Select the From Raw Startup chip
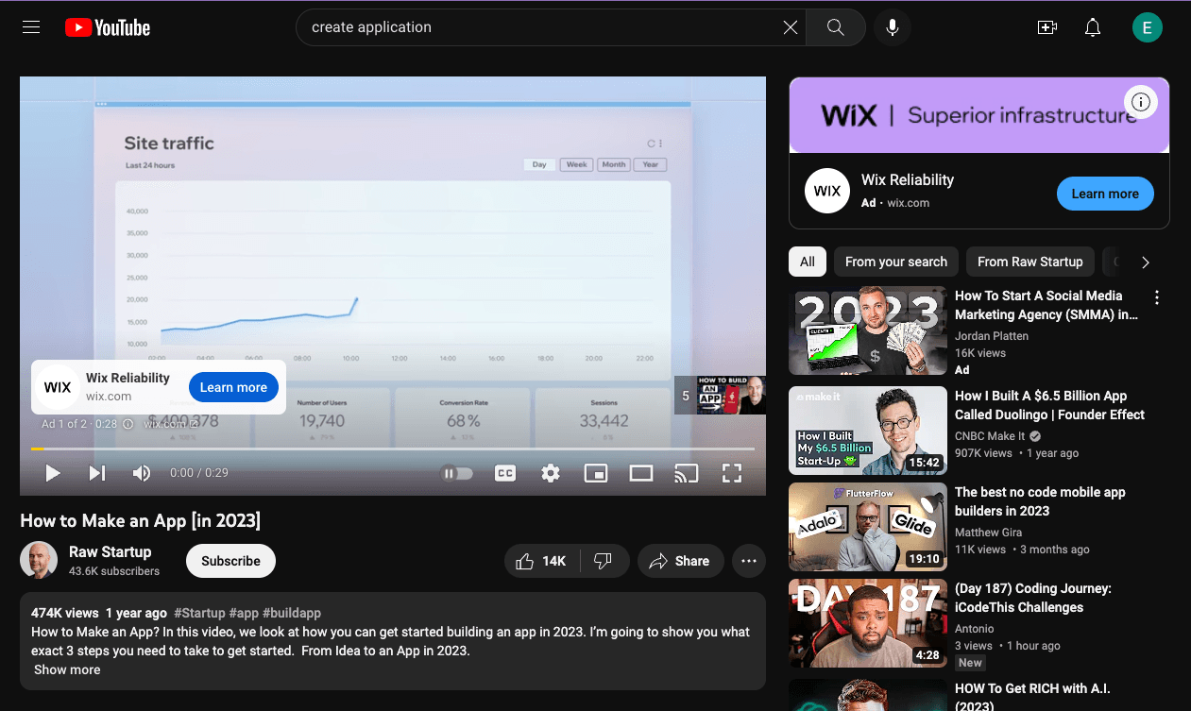The height and width of the screenshot is (711, 1191). 1030,262
